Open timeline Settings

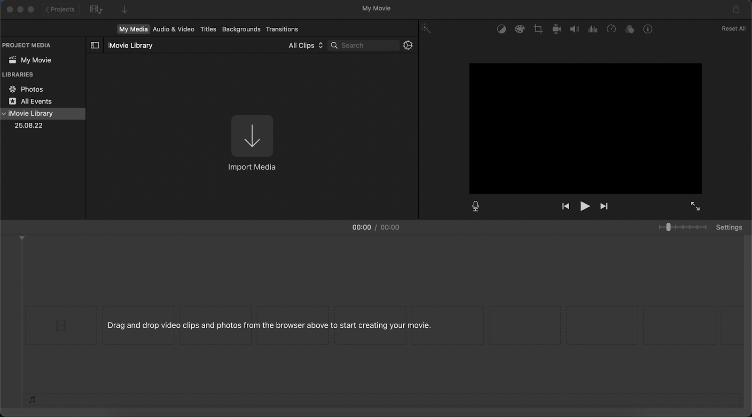(x=729, y=227)
